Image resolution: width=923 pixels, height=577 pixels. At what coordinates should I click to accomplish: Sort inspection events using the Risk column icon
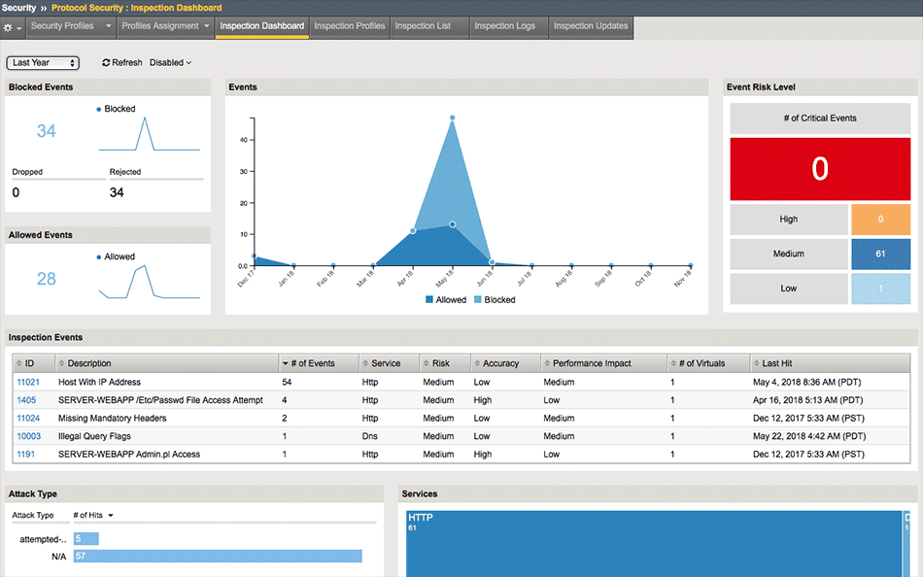(x=424, y=362)
